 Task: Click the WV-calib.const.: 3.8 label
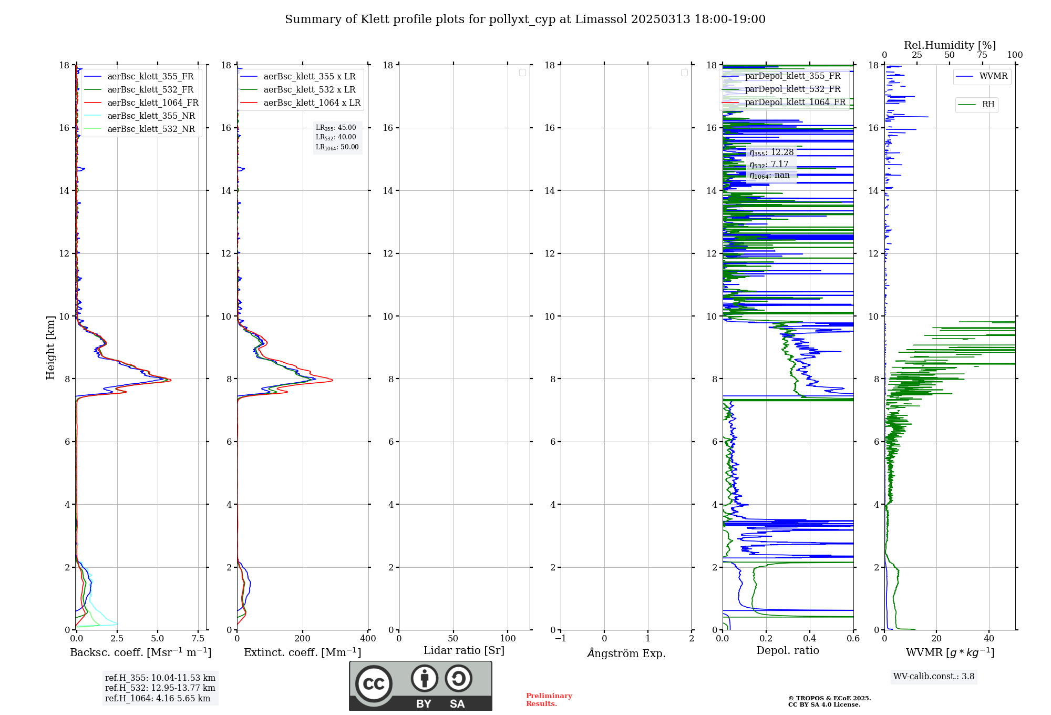tap(934, 677)
